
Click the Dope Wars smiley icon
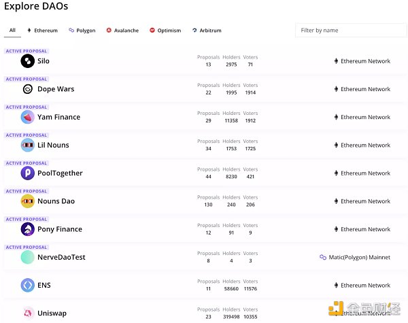point(28,89)
